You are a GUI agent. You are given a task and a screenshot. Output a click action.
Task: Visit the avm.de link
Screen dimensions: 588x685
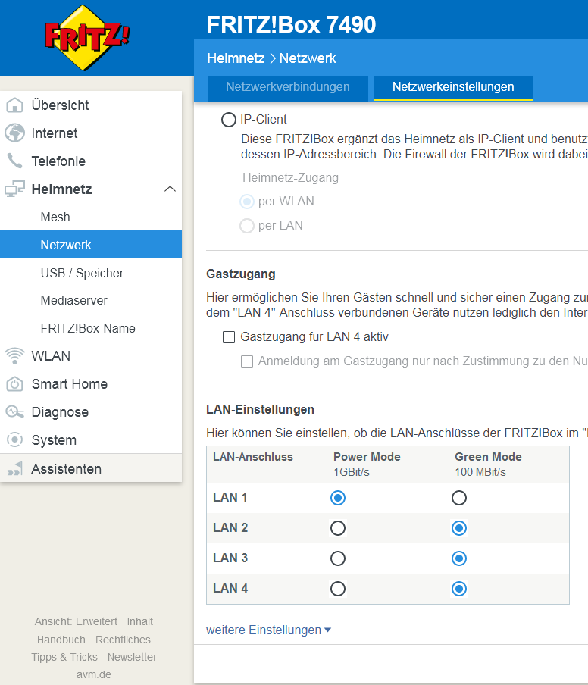point(94,674)
